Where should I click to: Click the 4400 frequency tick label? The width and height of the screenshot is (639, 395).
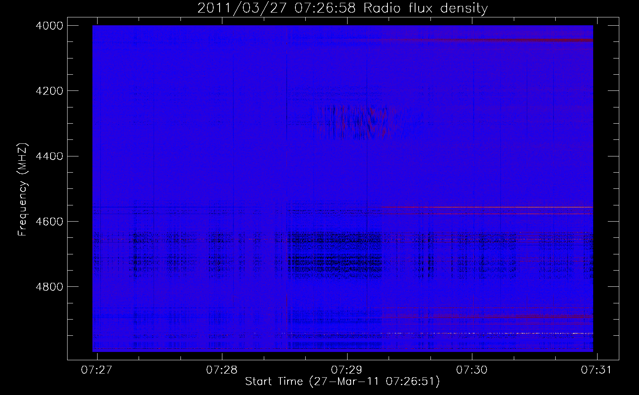coord(49,156)
